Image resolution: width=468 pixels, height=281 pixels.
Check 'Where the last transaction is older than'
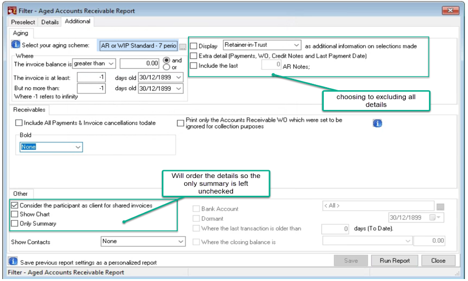[196, 229]
